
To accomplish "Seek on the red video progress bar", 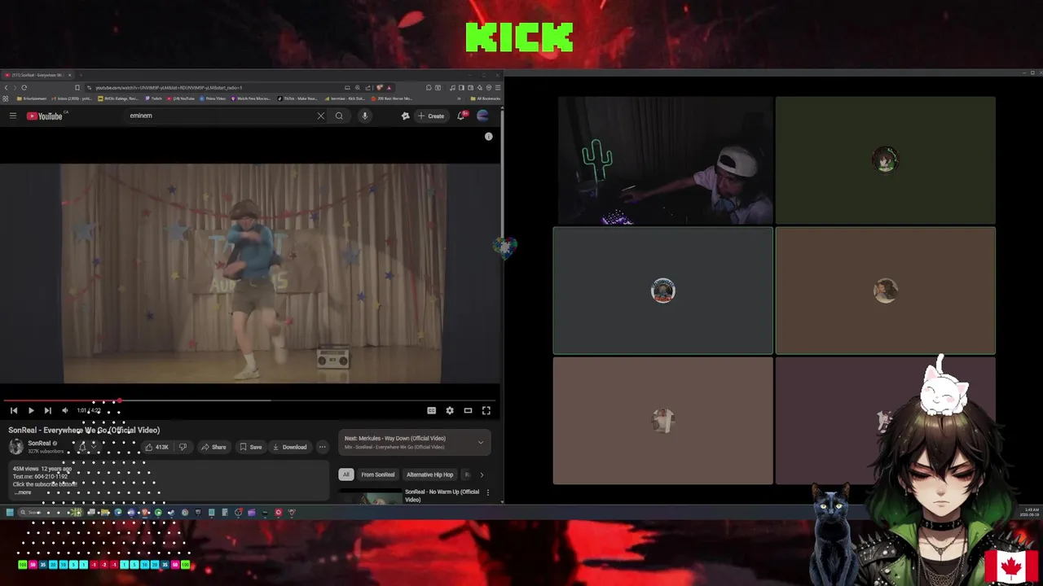I will click(250, 400).
